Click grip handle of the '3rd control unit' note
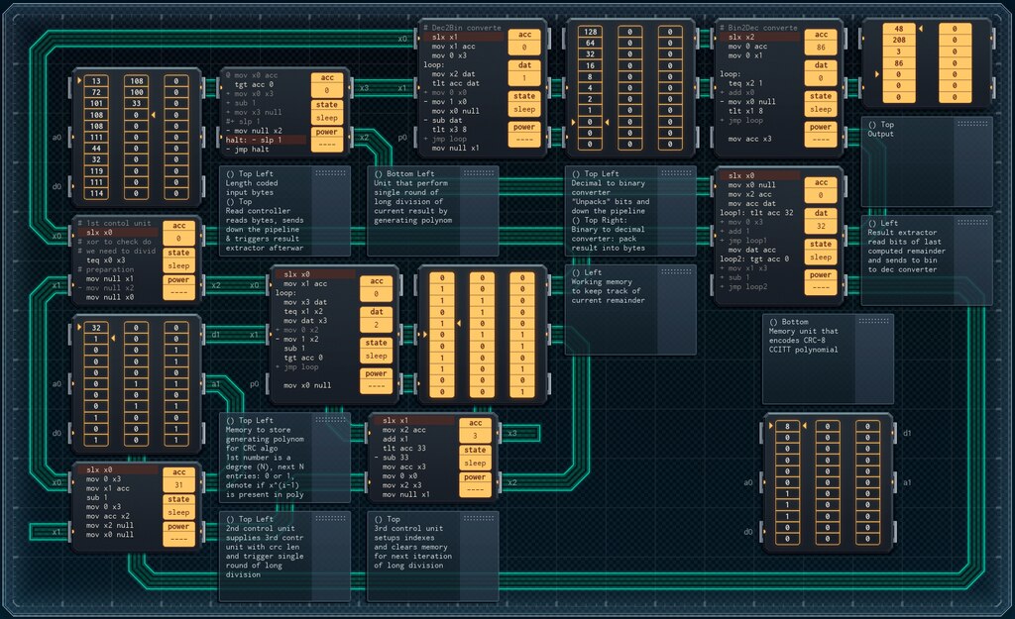Screen dimensions: 1015x619 [479, 518]
